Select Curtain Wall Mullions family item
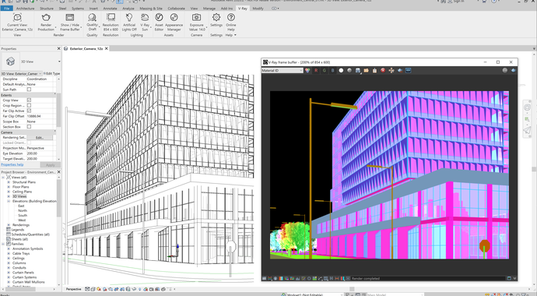The image size is (537, 296). coord(29,282)
